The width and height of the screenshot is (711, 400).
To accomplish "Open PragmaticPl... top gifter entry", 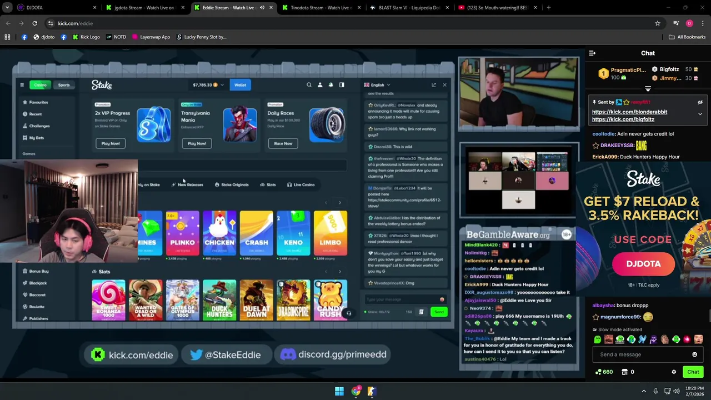I will pos(622,73).
